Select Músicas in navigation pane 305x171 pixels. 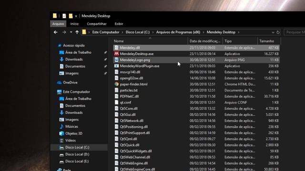[x=71, y=126]
